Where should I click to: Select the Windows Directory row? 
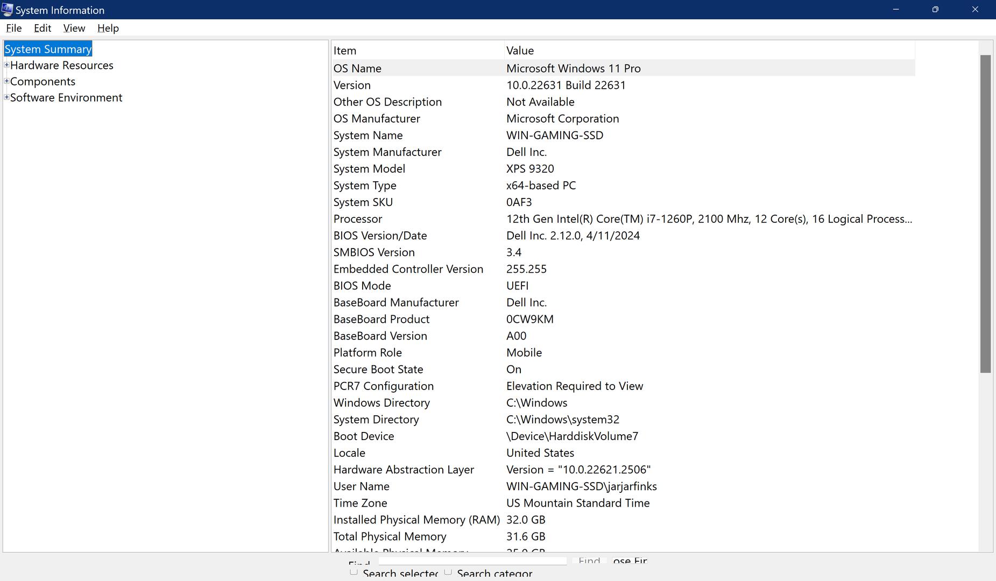[x=623, y=402]
